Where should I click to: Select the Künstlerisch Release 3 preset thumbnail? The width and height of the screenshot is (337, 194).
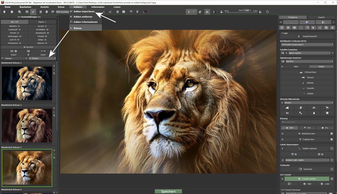click(27, 168)
